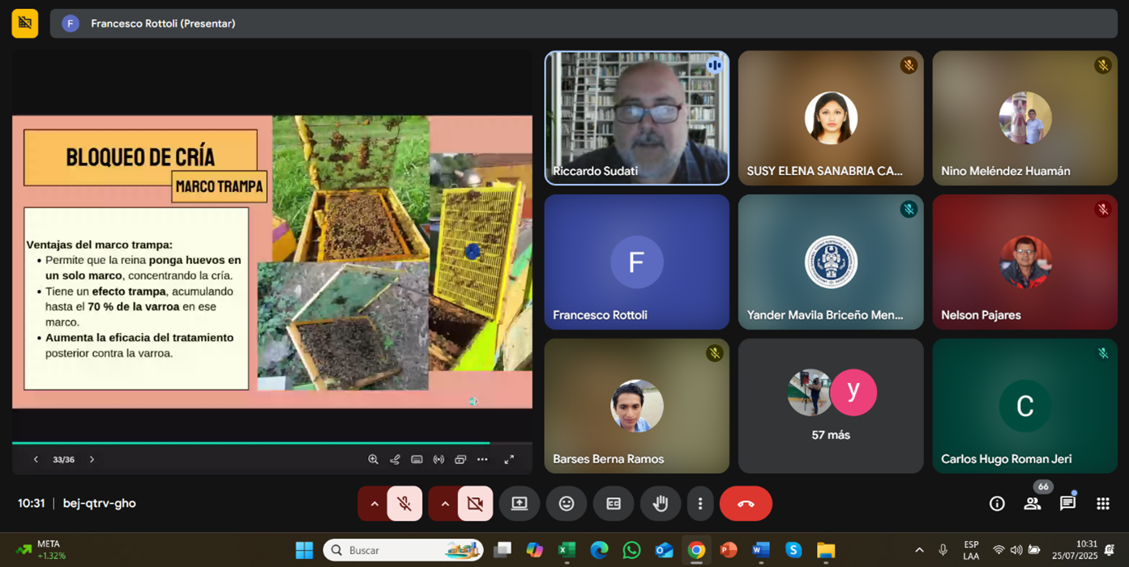The height and width of the screenshot is (567, 1129).
Task: Leave the call with red hang-up button
Action: pos(746,504)
